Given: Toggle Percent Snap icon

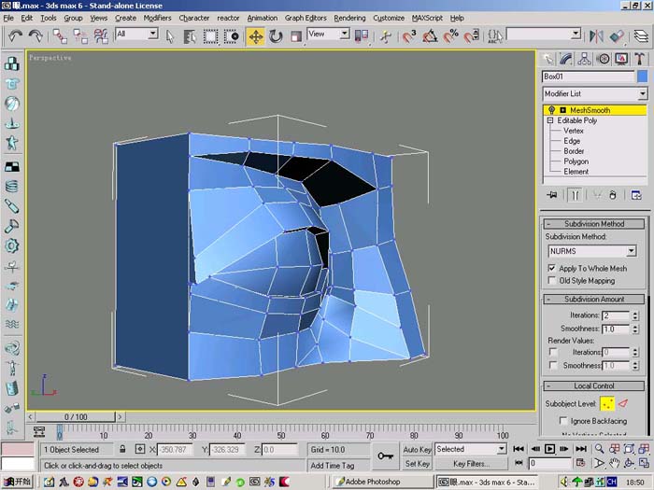Looking at the screenshot, I should pyautogui.click(x=450, y=36).
